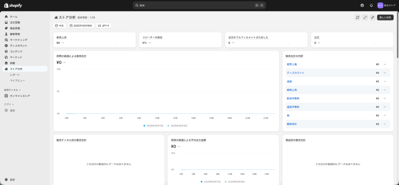
Task: Click the 設定 gear icon in sidebar
Action: 6,180
